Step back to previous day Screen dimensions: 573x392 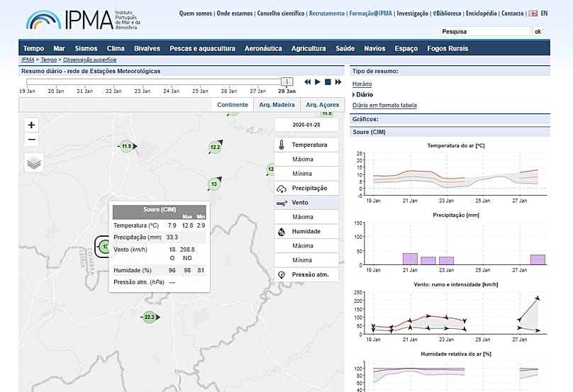(308, 82)
